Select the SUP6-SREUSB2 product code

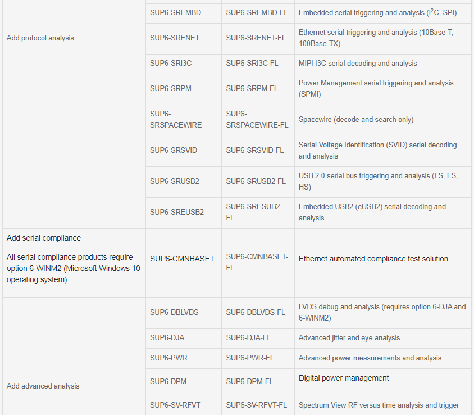tap(177, 212)
